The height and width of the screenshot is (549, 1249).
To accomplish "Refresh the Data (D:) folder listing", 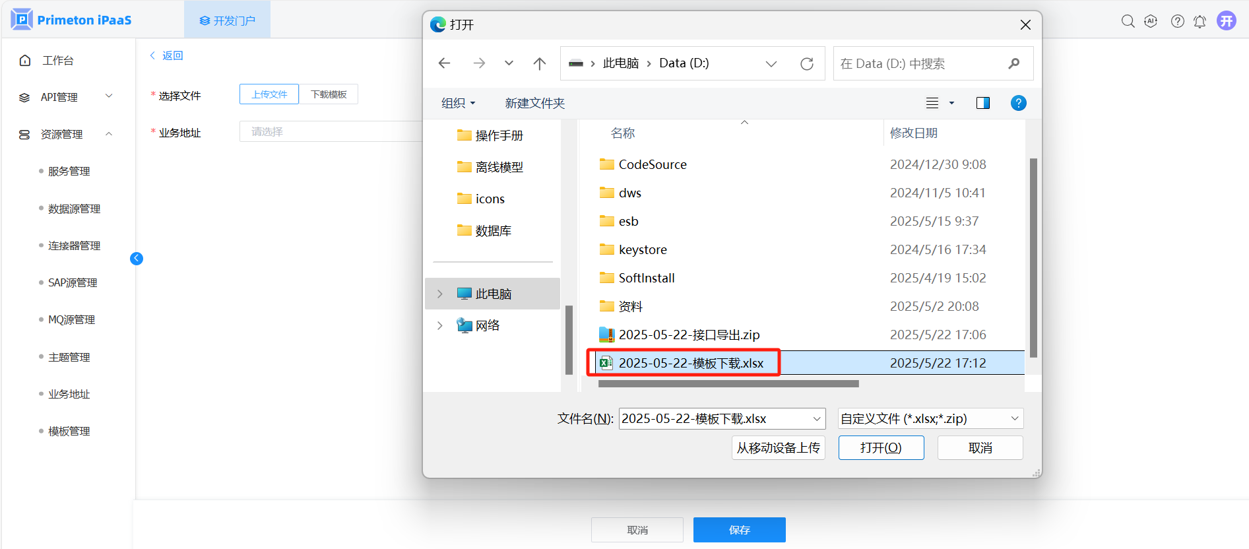I will [806, 64].
